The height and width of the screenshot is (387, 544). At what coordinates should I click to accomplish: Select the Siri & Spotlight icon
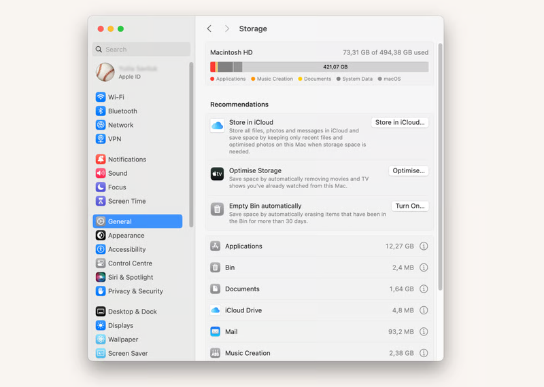click(x=101, y=277)
